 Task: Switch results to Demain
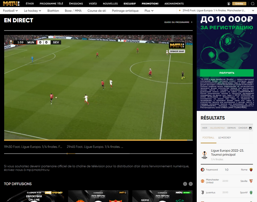pos(231,128)
